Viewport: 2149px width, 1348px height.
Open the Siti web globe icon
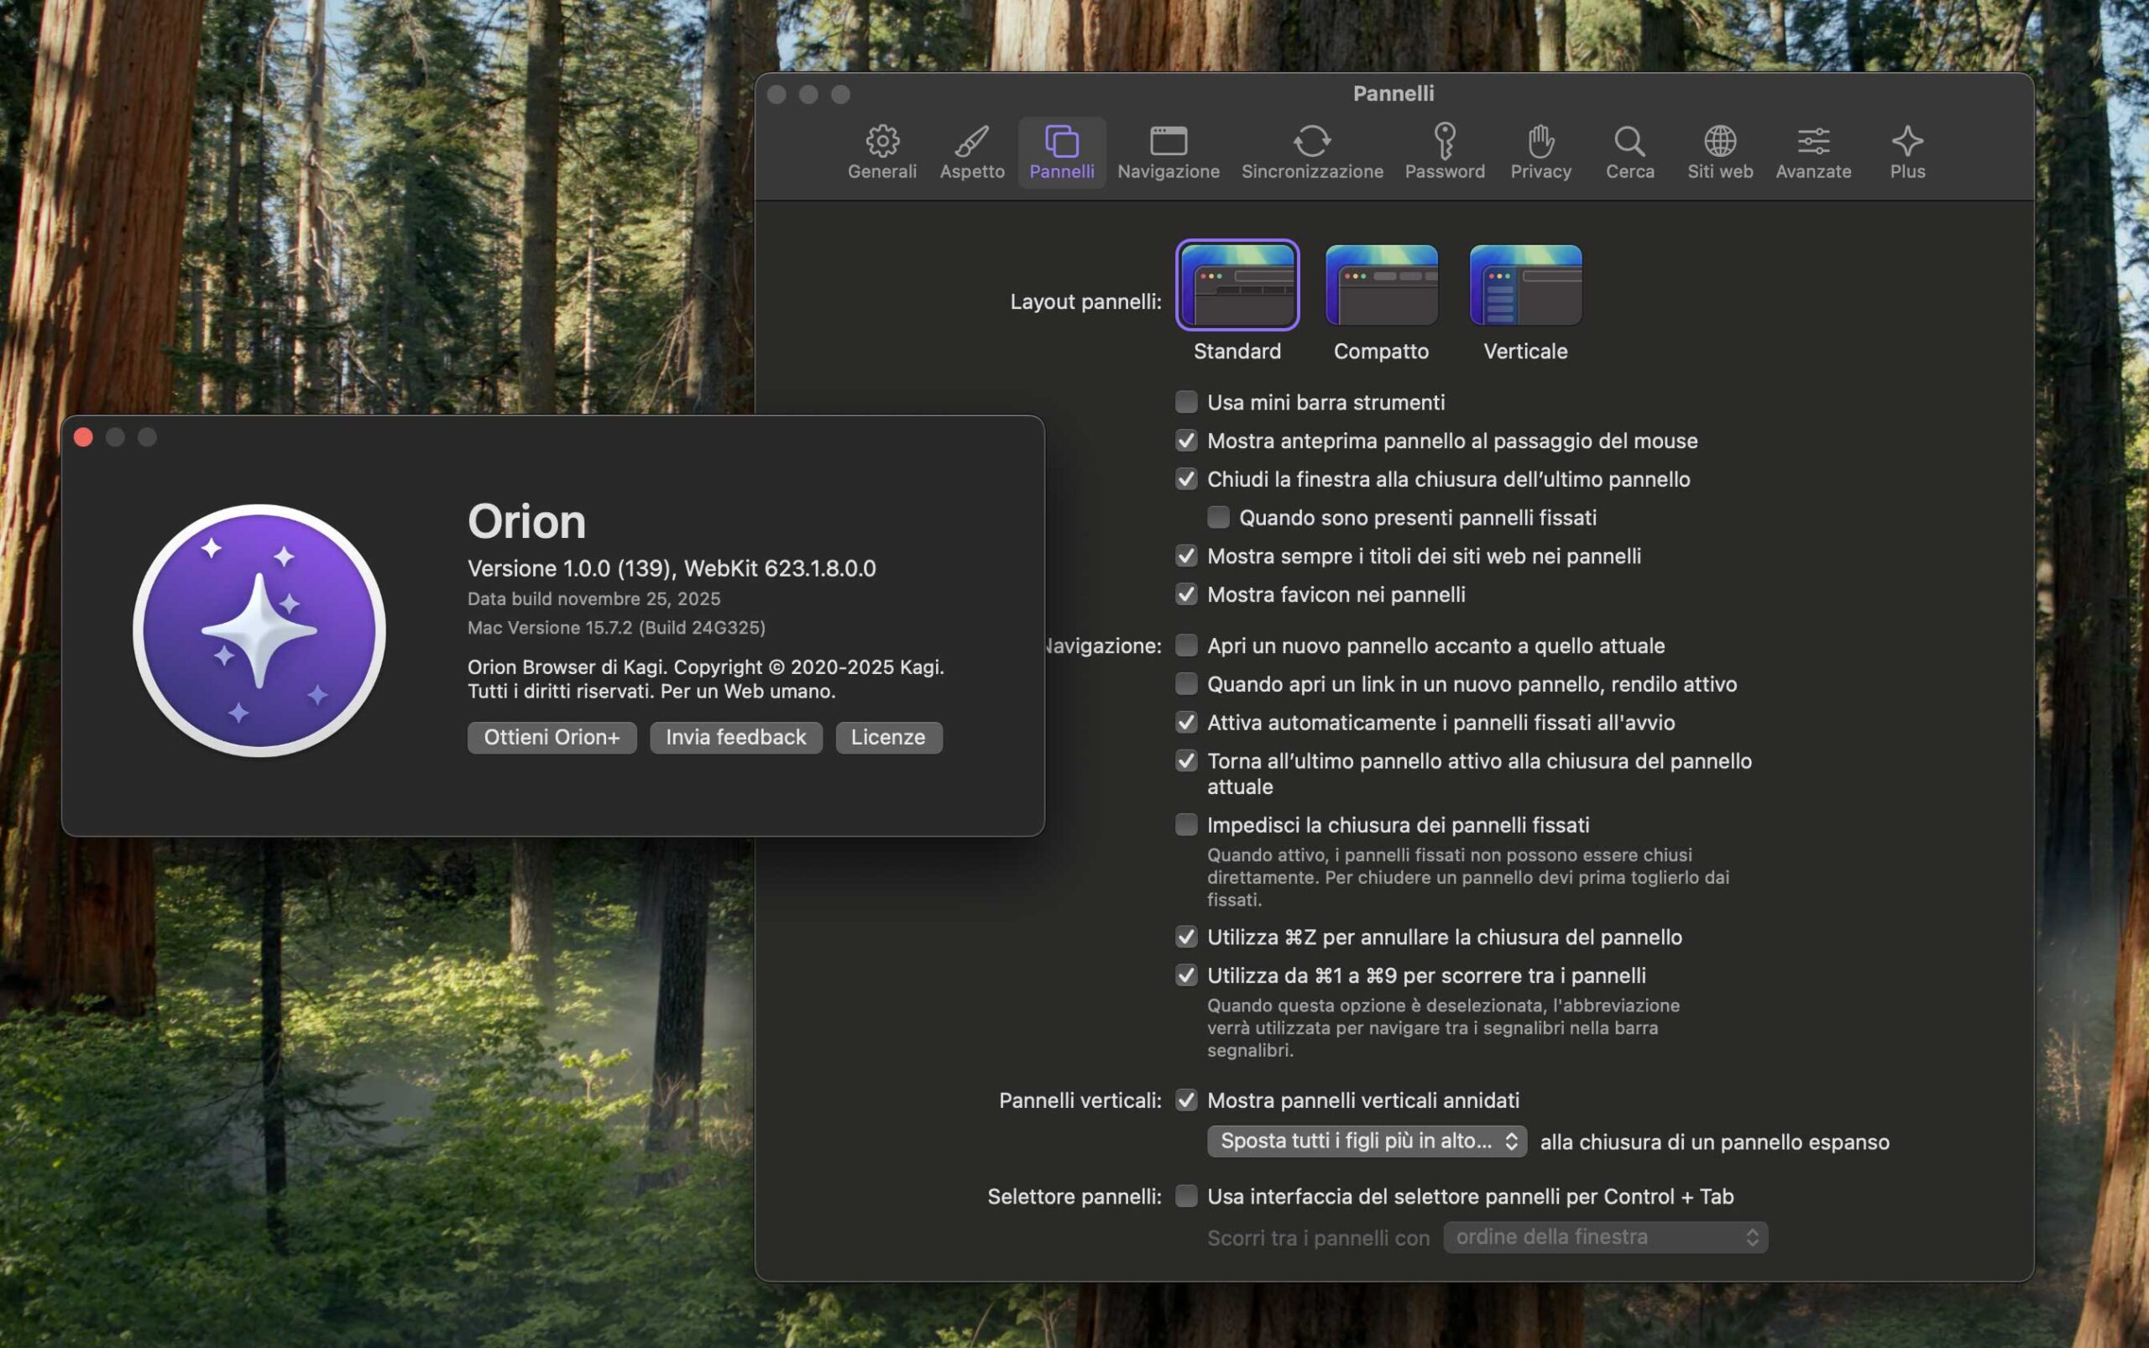click(1719, 142)
